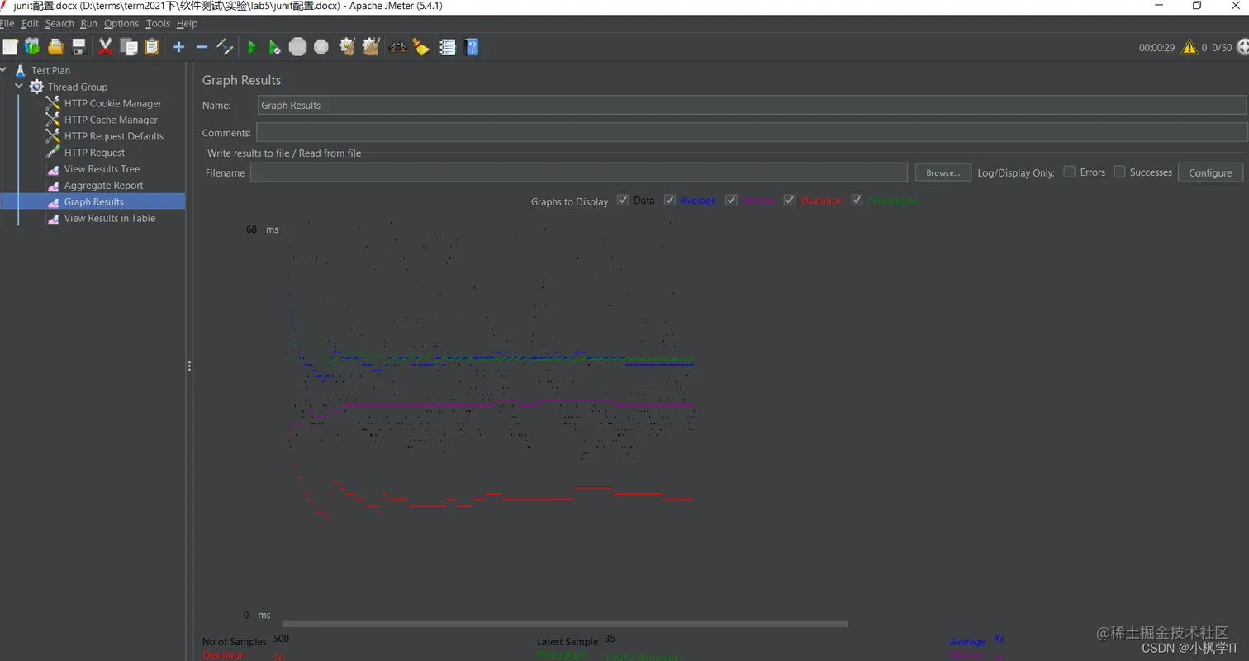Click the Comments input field
This screenshot has width=1249, height=661.
(x=752, y=132)
